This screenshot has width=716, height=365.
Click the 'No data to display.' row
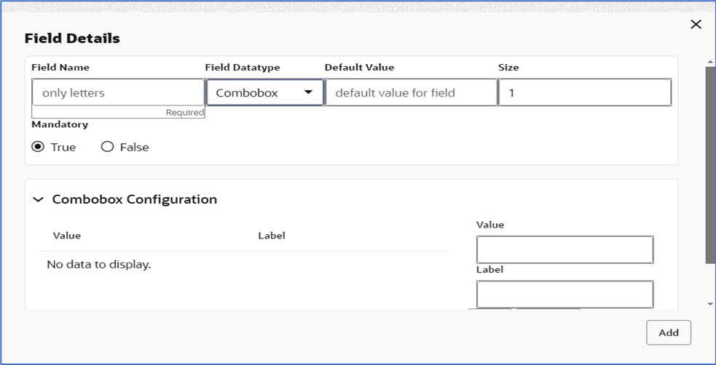[99, 265]
